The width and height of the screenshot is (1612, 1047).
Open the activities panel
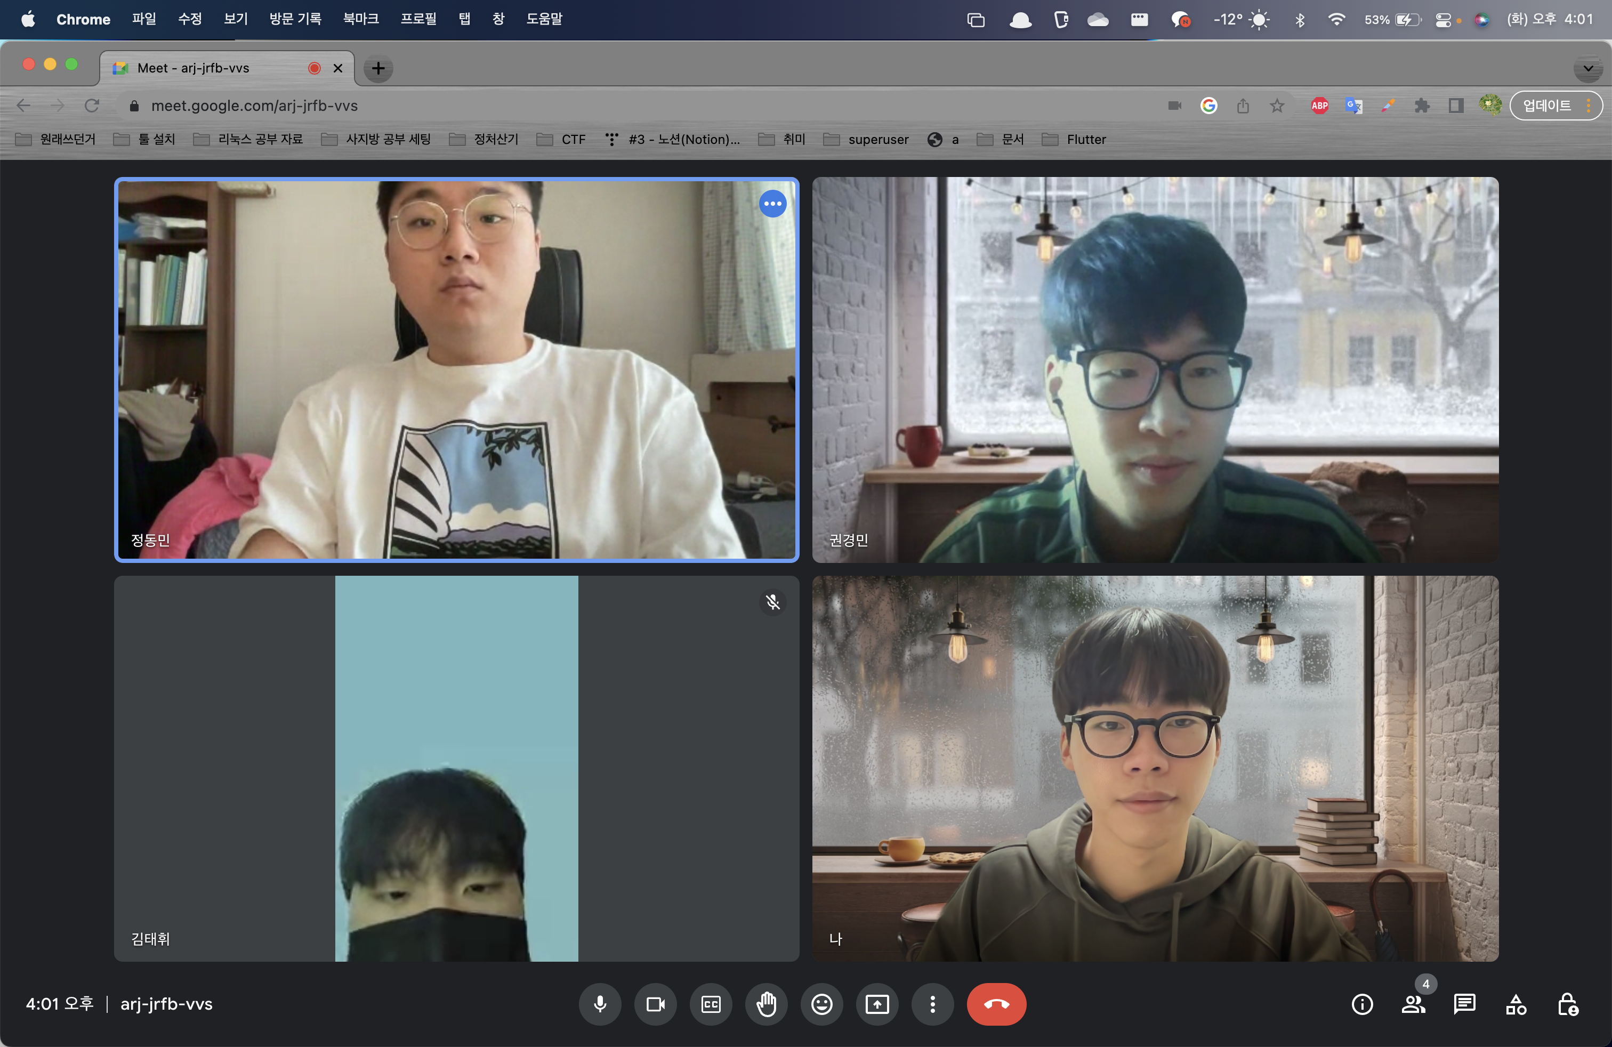1516,1004
